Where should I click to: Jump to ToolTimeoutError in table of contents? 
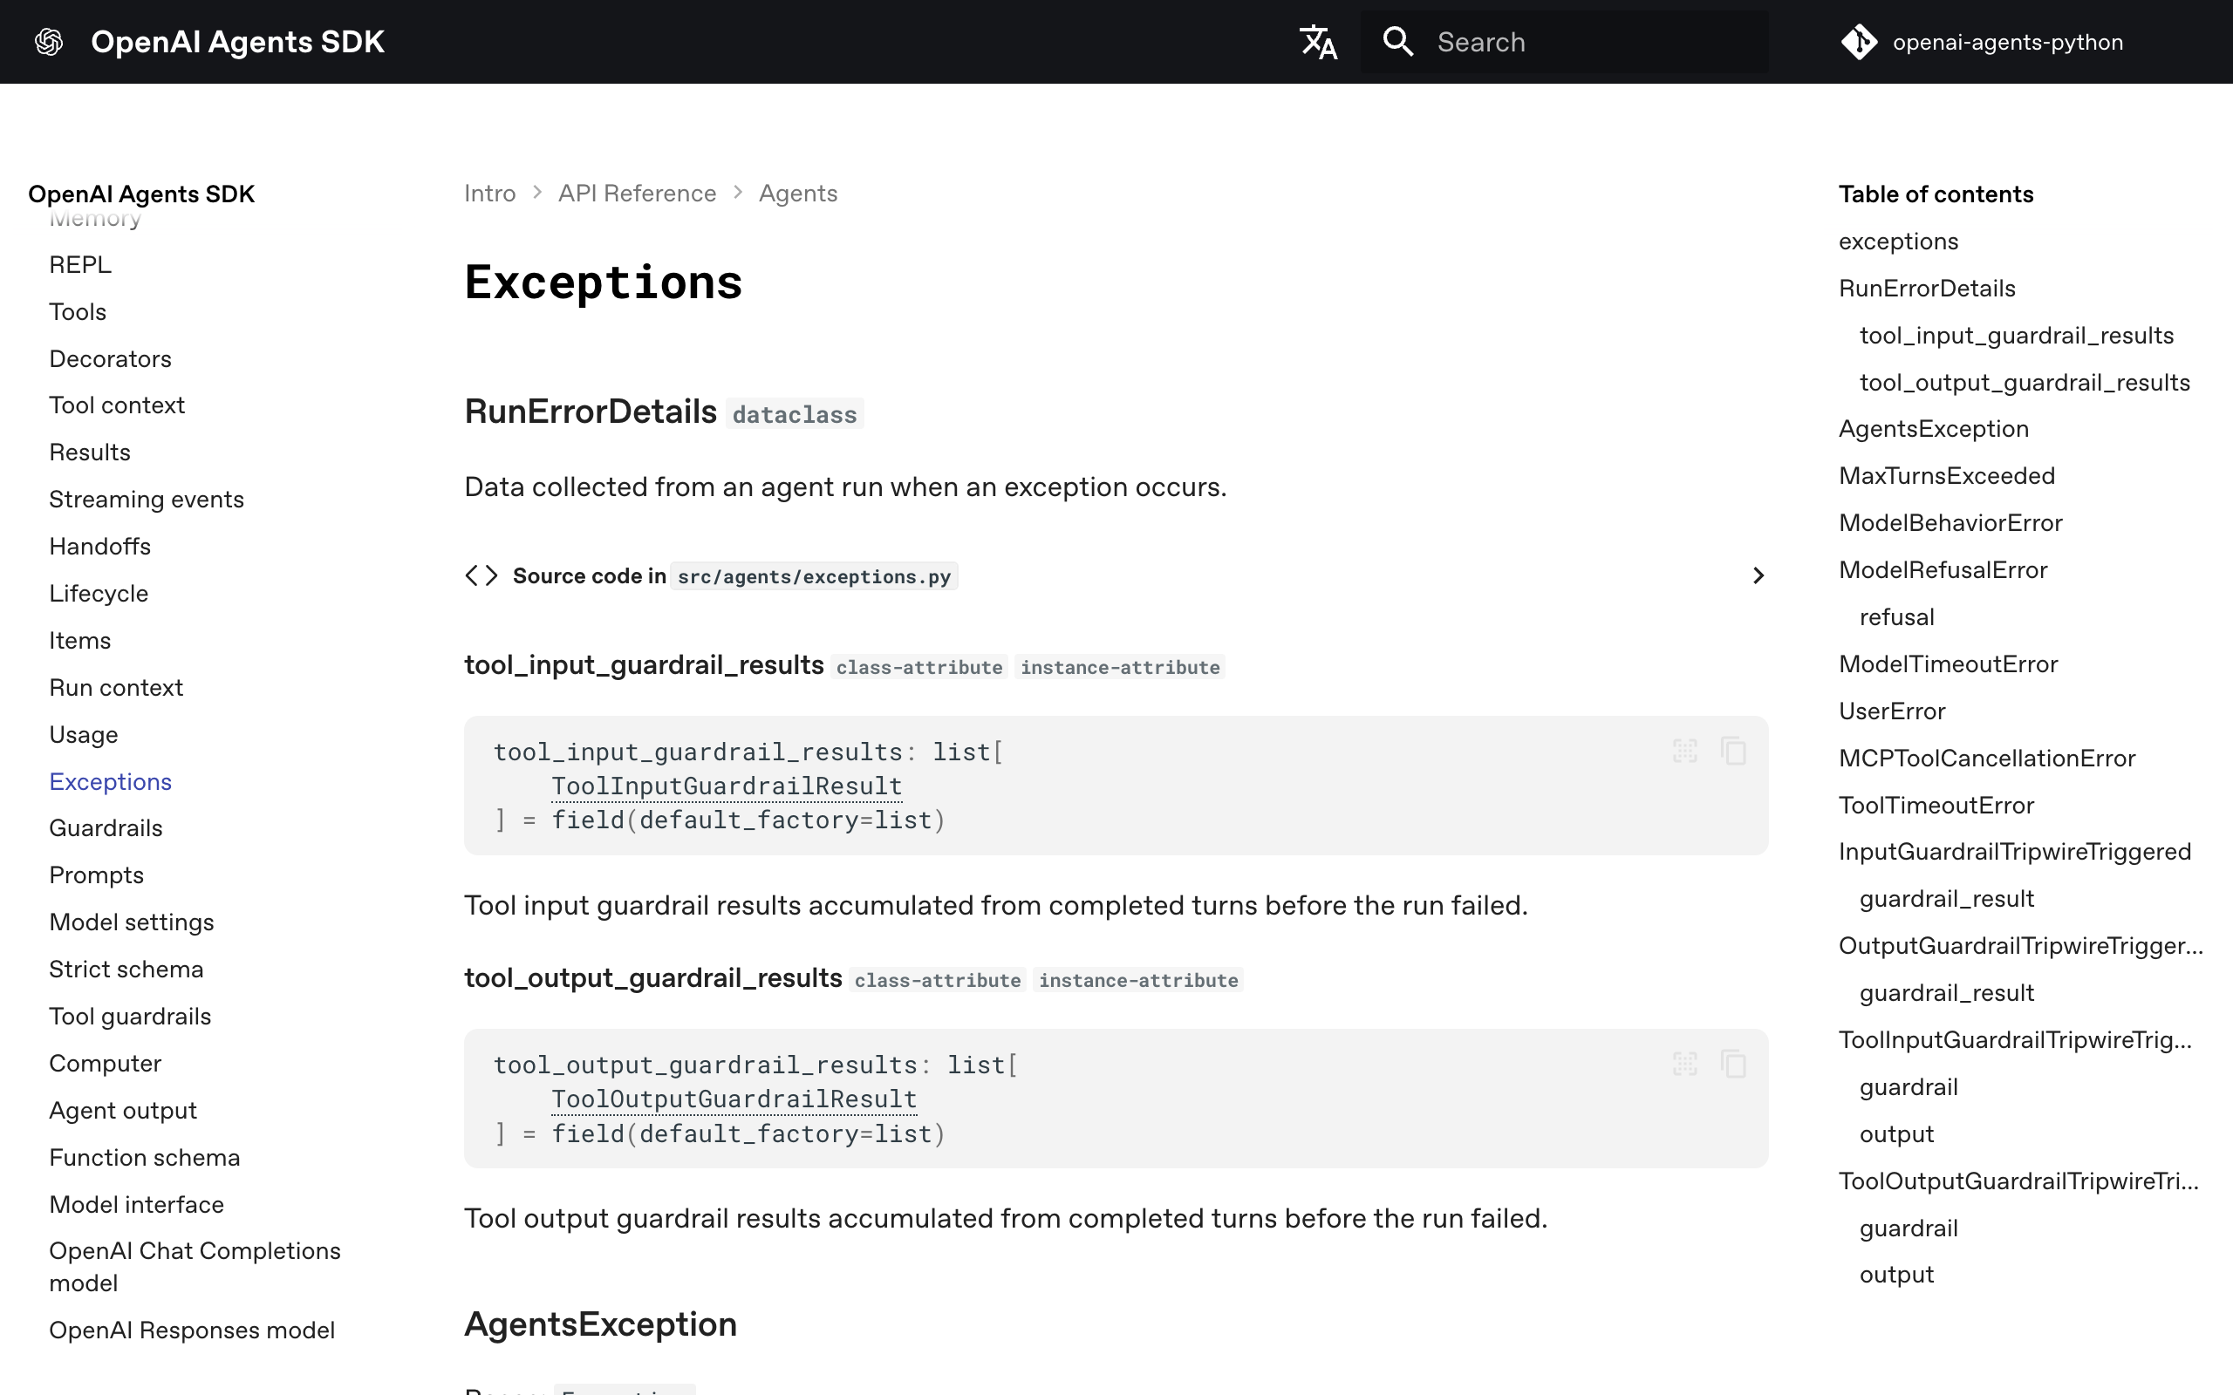click(1936, 805)
